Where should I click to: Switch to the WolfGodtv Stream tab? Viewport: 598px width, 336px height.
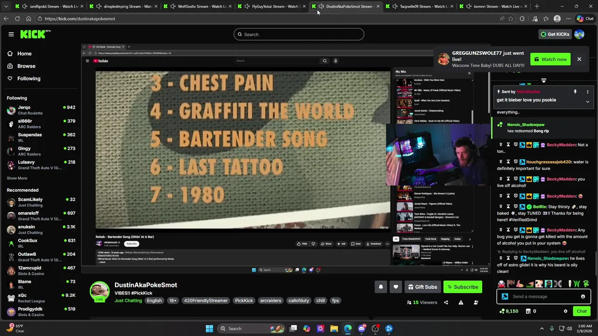(198, 6)
